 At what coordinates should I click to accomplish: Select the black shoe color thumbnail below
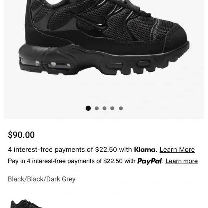[27, 204]
